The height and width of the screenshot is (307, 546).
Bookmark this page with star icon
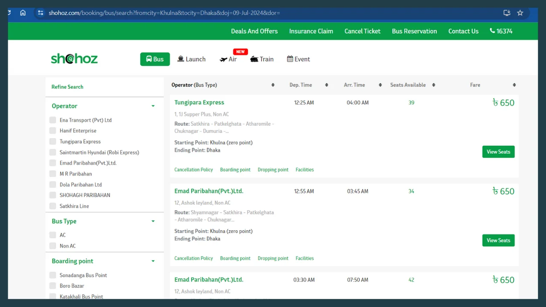click(x=520, y=13)
